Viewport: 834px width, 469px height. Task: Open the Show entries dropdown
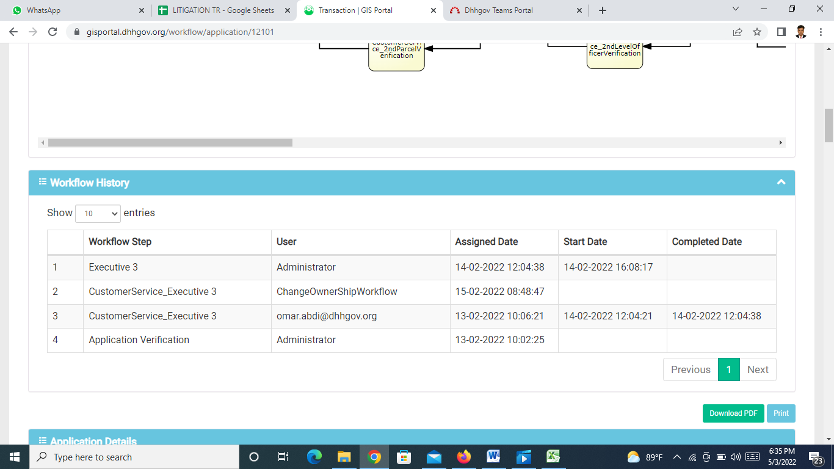pyautogui.click(x=98, y=214)
